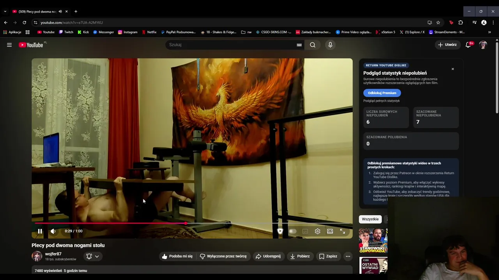Open the wojfer87 channel avatar
The width and height of the screenshot is (499, 280).
pyautogui.click(x=37, y=256)
